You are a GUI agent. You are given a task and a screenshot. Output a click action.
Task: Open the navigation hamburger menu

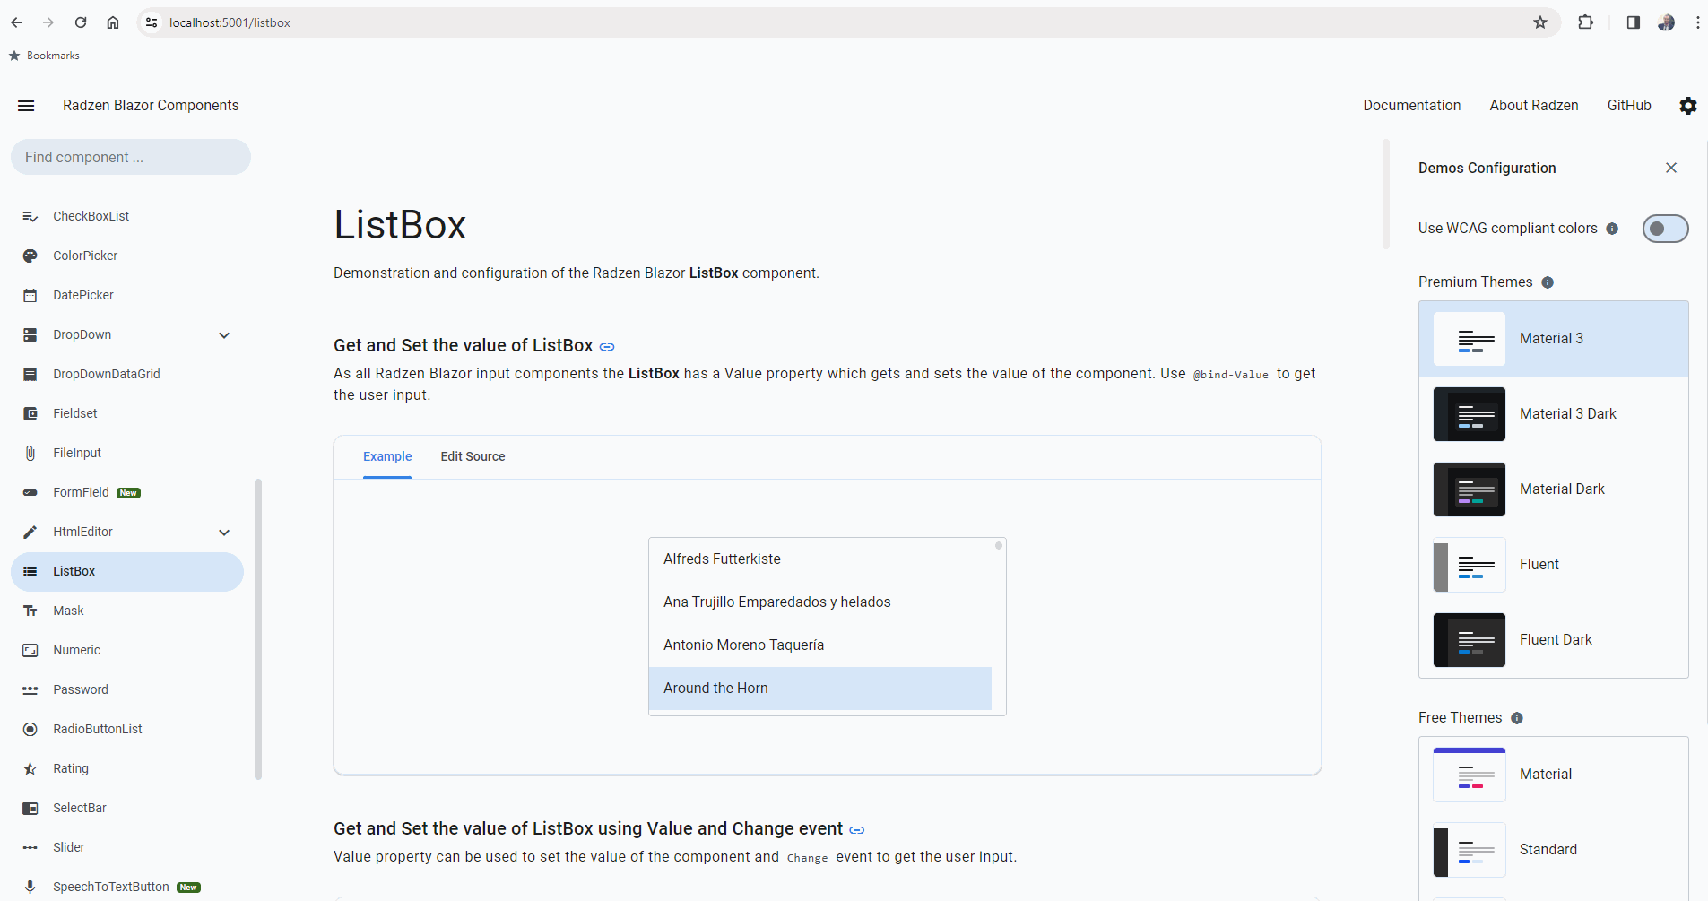pyautogui.click(x=26, y=106)
